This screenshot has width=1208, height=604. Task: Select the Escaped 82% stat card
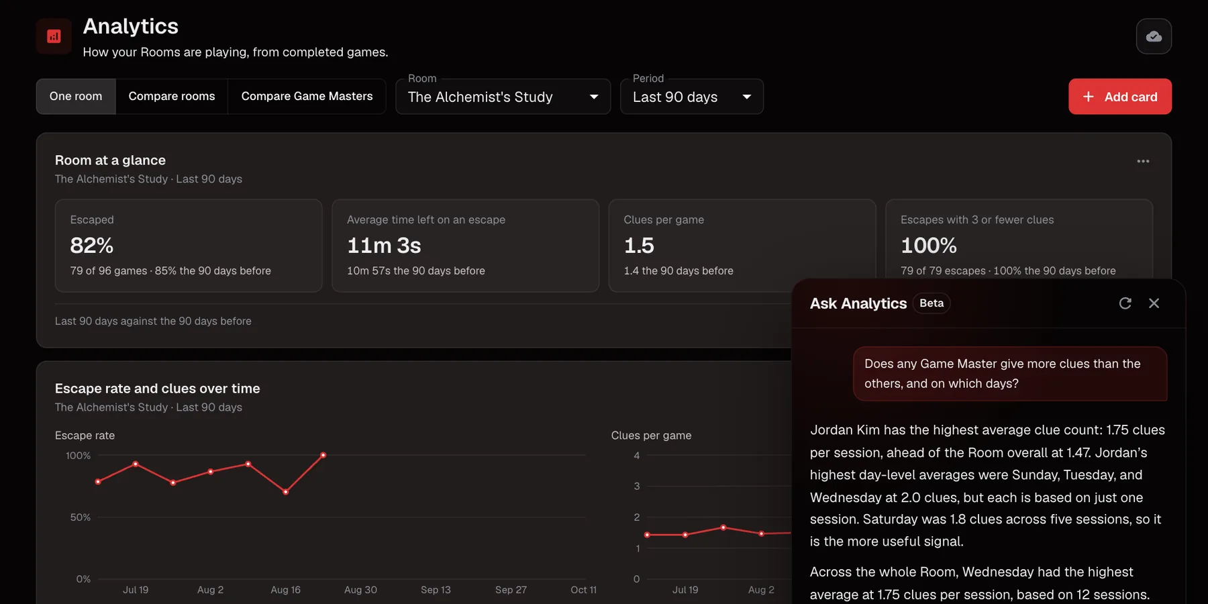point(189,246)
